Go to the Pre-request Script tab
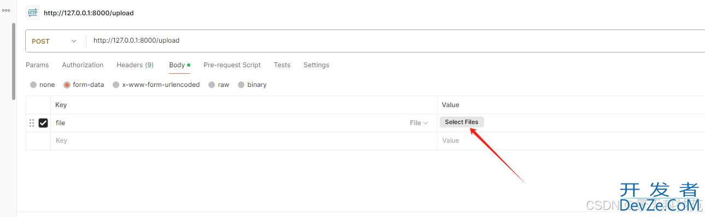 [x=232, y=65]
